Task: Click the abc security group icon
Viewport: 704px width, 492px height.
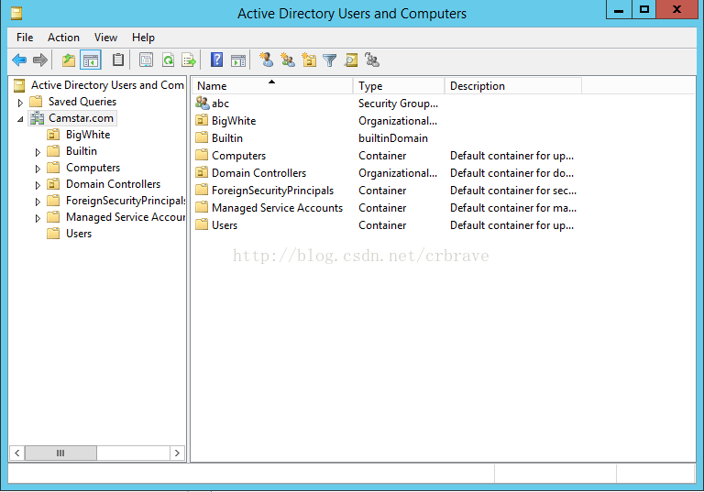Action: pos(203,104)
